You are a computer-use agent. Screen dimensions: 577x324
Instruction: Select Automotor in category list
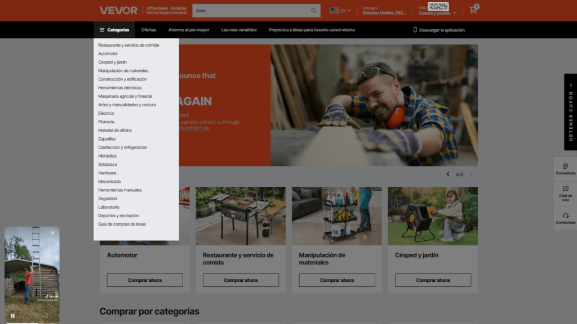pos(108,53)
